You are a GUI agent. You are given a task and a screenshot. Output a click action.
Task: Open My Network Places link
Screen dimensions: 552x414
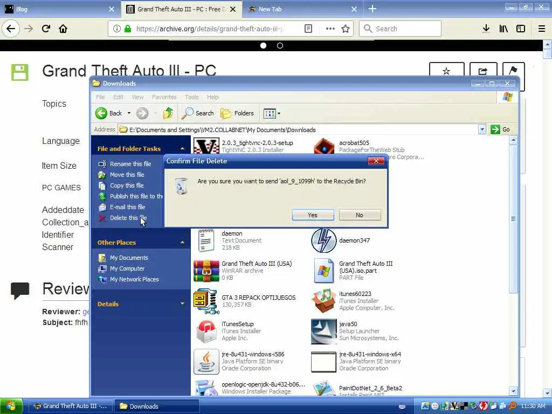tap(134, 279)
